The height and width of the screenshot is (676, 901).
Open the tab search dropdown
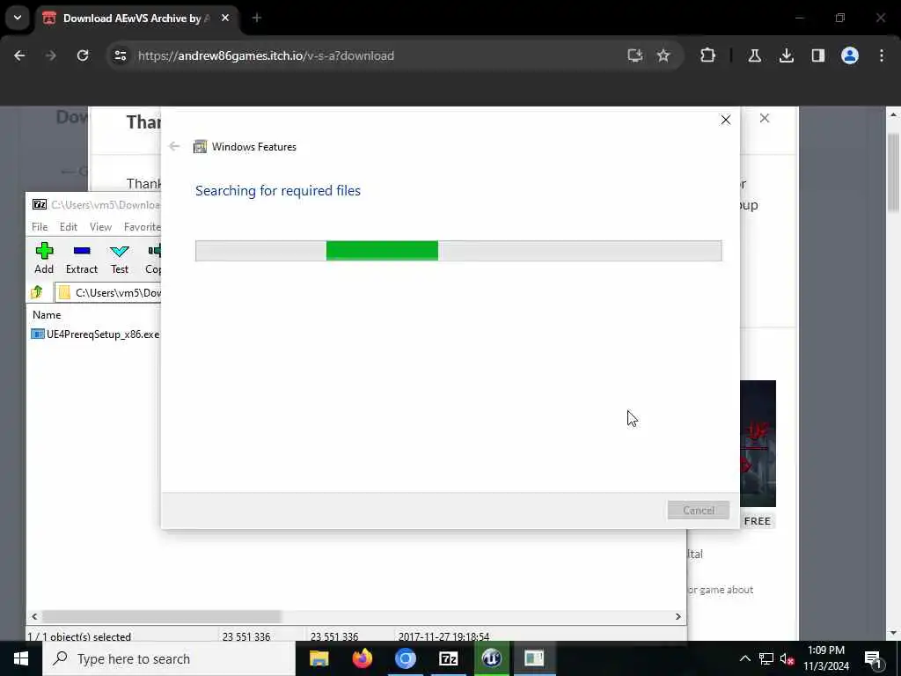point(18,18)
